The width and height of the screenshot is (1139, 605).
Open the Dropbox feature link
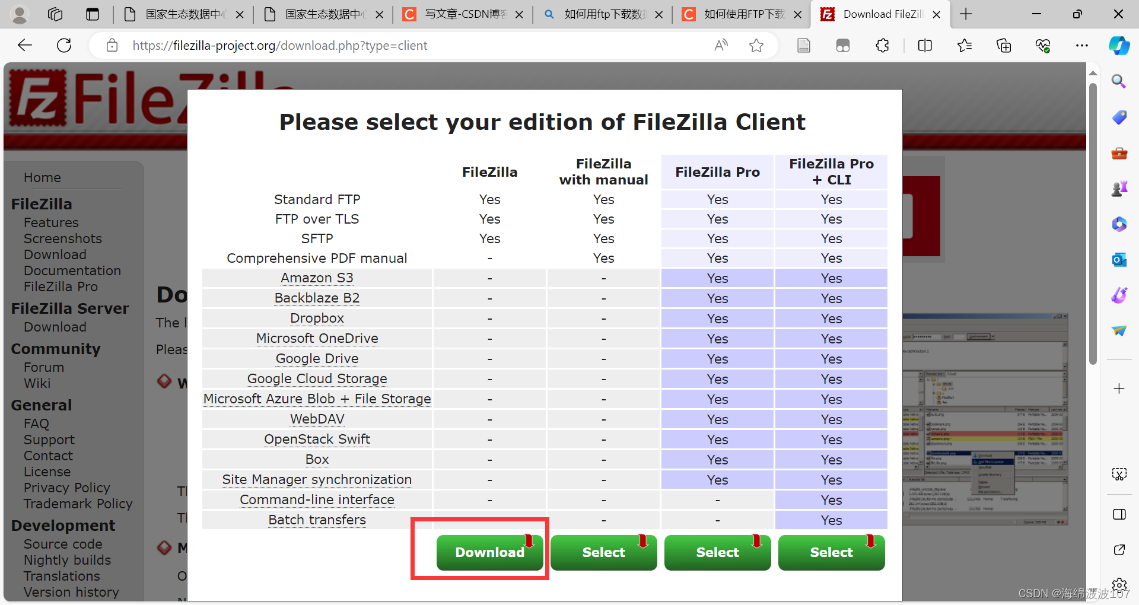[x=317, y=319]
